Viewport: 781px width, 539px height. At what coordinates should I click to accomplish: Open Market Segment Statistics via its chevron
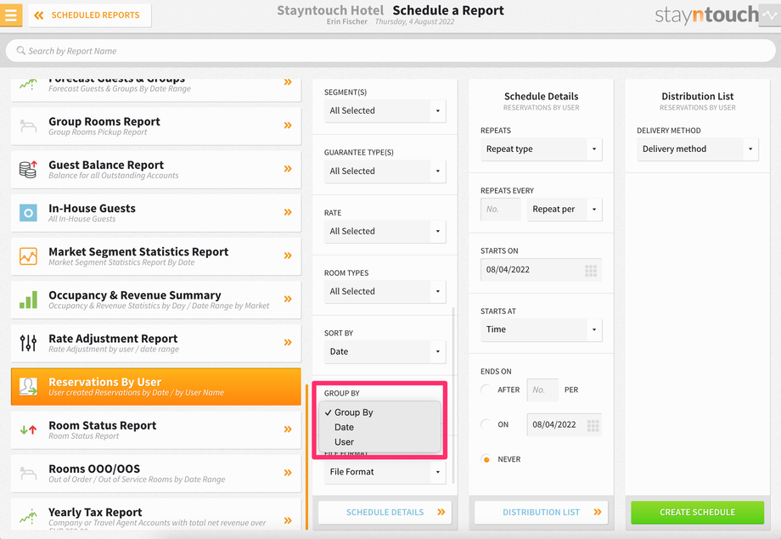pos(288,255)
